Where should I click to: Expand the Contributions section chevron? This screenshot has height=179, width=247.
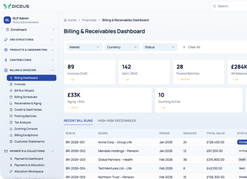52,60
